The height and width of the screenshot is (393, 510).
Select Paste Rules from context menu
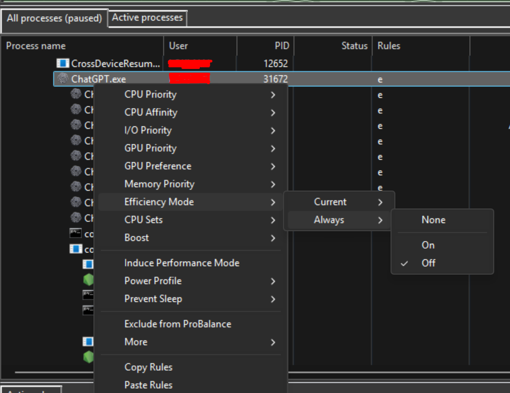click(x=191, y=385)
